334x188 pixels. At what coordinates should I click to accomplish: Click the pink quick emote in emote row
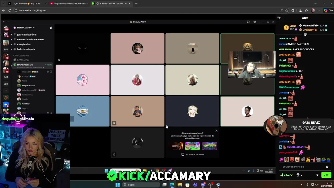(281, 160)
